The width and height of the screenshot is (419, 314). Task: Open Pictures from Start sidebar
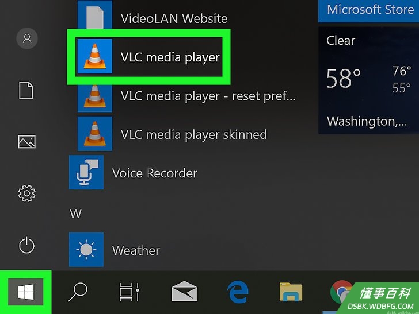tap(26, 142)
